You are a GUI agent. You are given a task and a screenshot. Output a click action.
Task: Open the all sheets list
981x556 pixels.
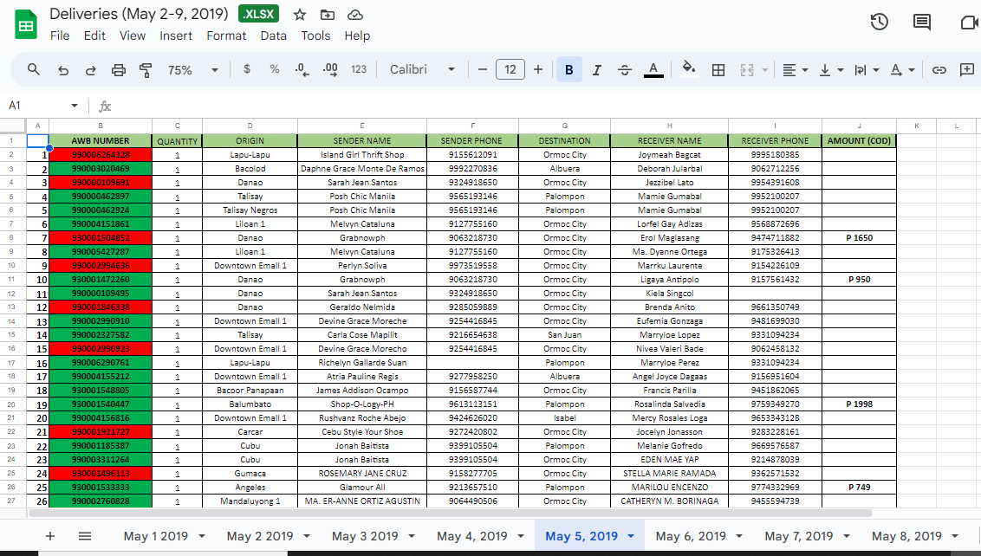(85, 536)
